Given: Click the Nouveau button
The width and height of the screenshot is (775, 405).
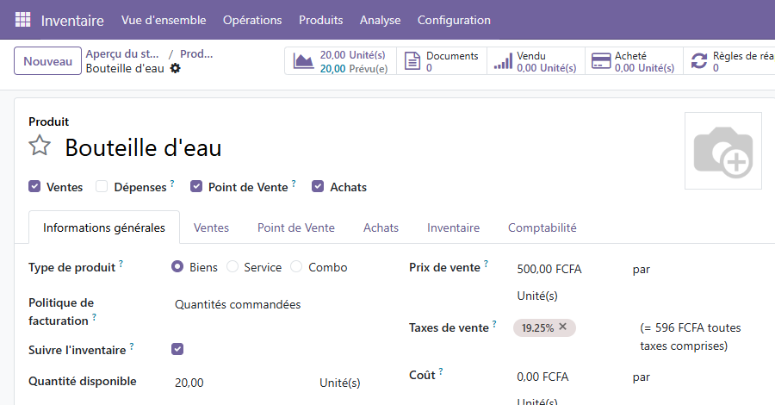Looking at the screenshot, I should pos(47,61).
